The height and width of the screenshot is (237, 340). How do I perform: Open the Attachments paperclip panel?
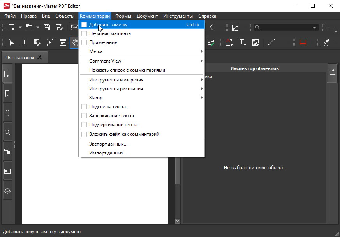[7, 113]
